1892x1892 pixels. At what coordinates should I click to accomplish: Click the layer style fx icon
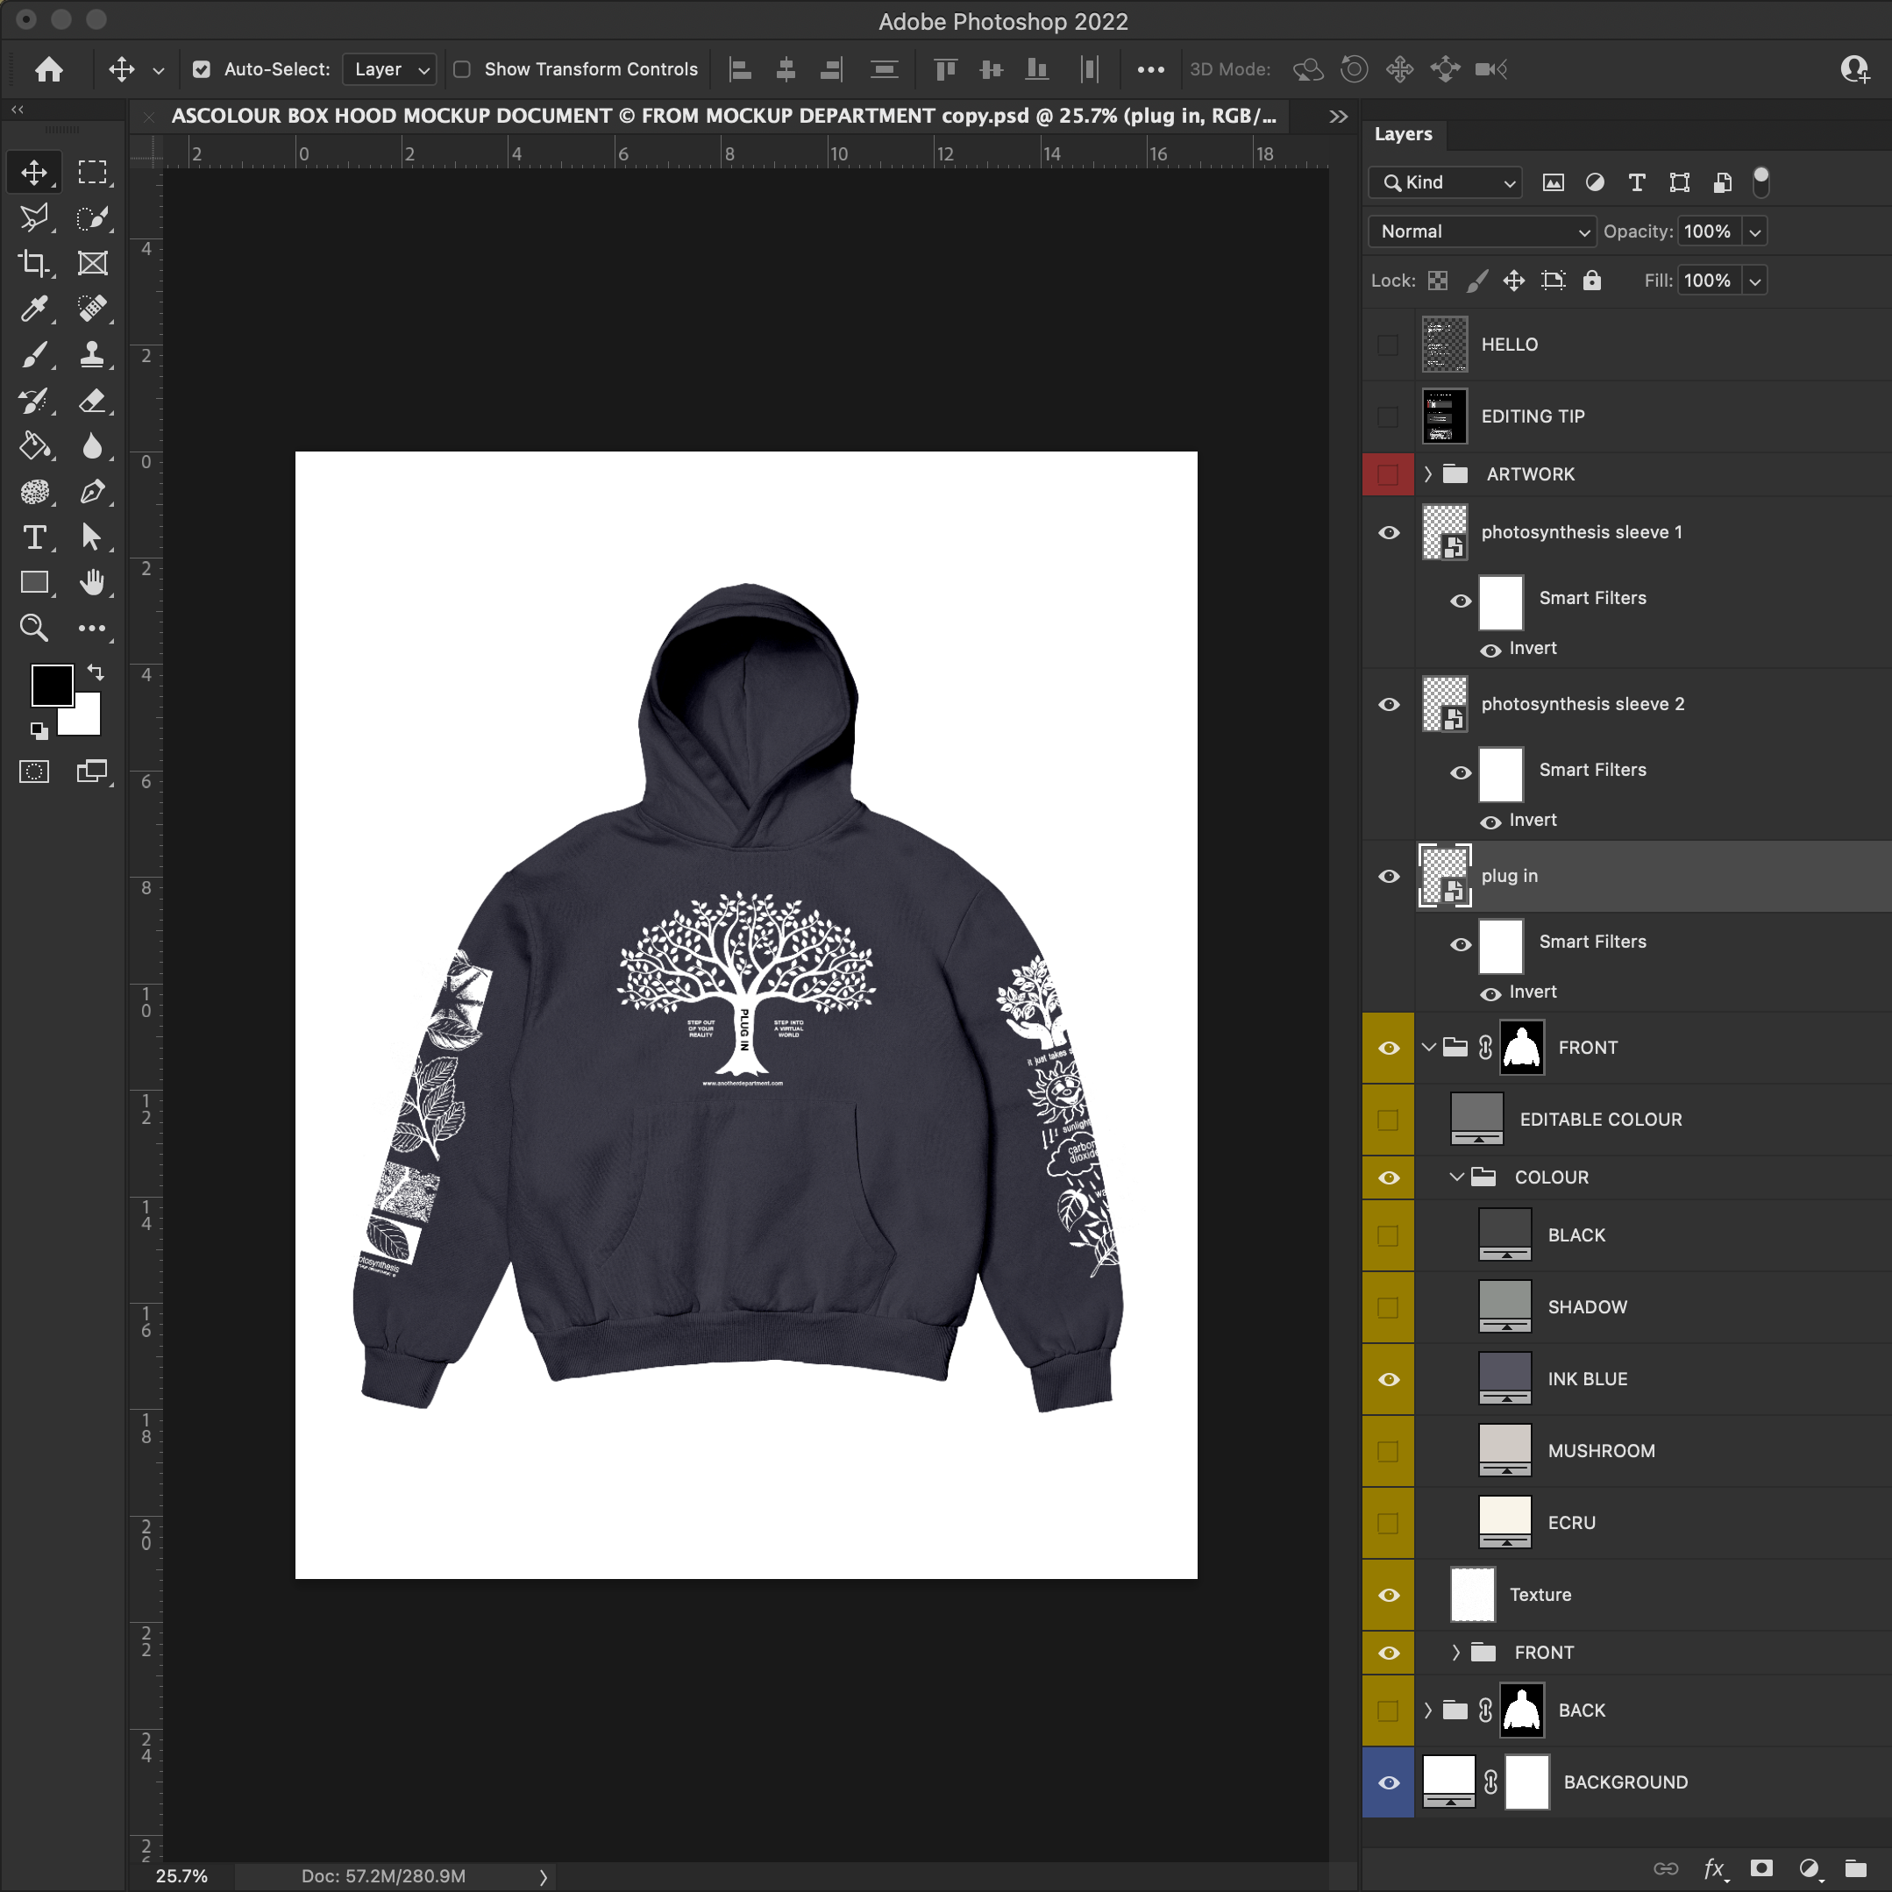point(1713,1867)
